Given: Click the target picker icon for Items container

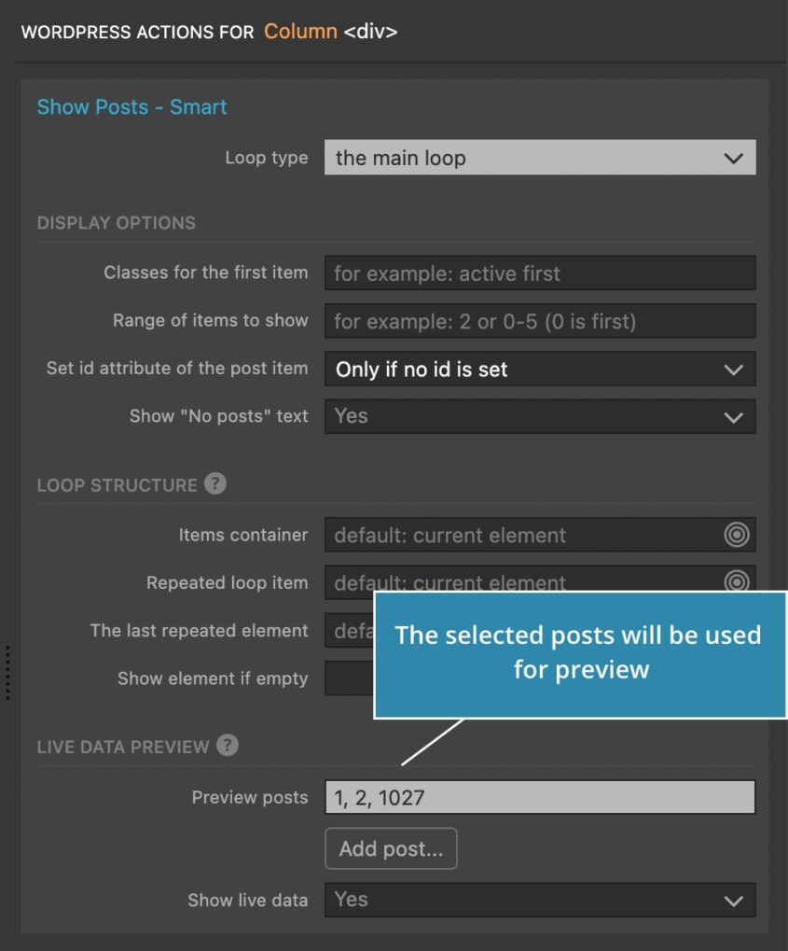Looking at the screenshot, I should click(x=736, y=534).
